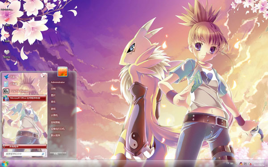Open the clock and date in the taskbar

259,163
